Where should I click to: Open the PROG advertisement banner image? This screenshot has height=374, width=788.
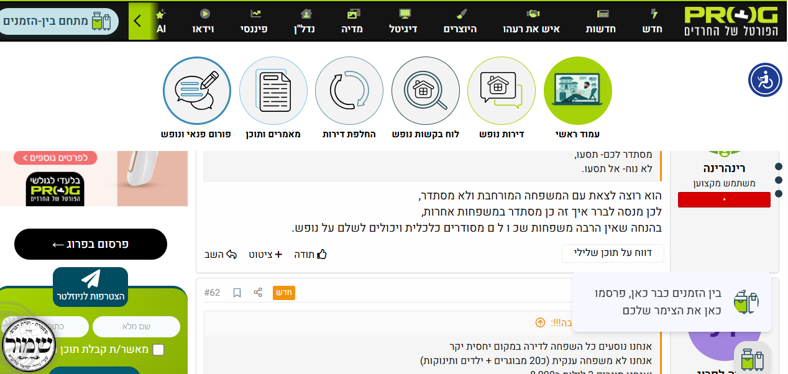click(93, 178)
